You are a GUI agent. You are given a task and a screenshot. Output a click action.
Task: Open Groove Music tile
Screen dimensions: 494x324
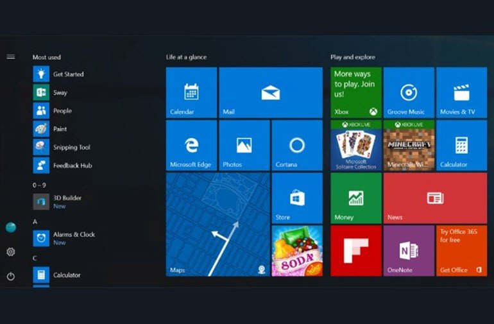409,92
